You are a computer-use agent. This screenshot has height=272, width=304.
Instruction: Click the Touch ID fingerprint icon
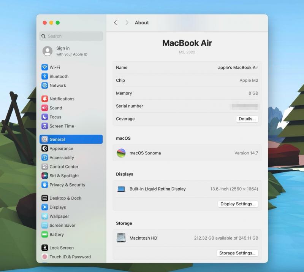click(44, 257)
